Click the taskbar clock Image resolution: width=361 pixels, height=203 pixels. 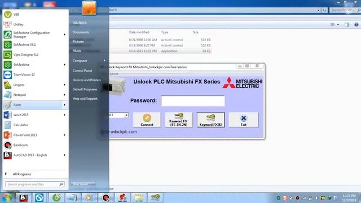pos(350,198)
